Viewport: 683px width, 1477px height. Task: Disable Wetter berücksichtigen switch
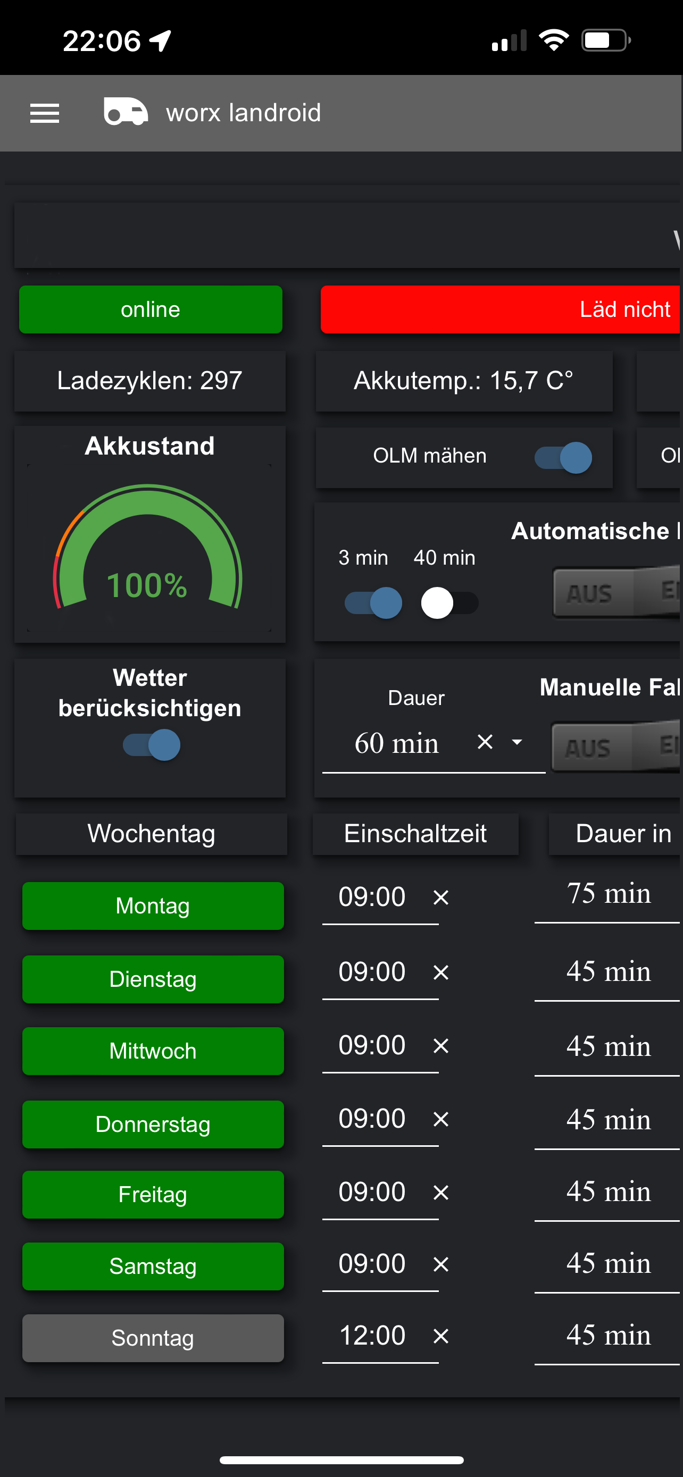(x=152, y=745)
